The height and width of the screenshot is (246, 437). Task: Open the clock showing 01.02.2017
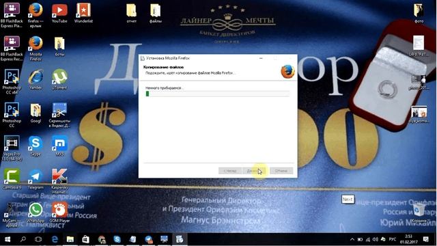pos(408,239)
